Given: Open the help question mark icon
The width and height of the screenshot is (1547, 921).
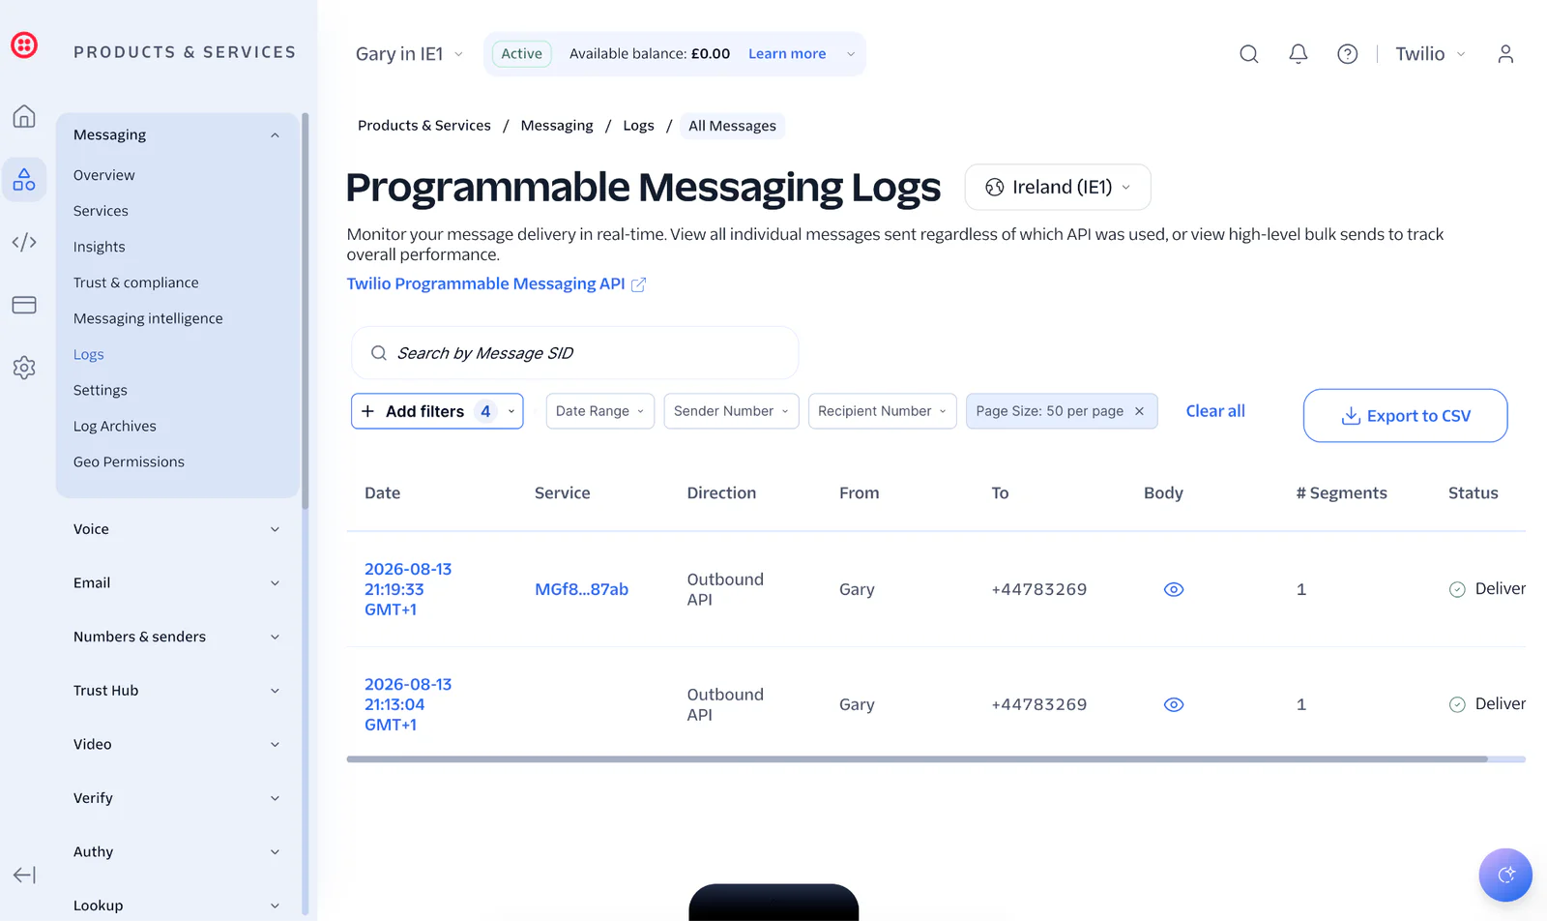Looking at the screenshot, I should pos(1348,54).
